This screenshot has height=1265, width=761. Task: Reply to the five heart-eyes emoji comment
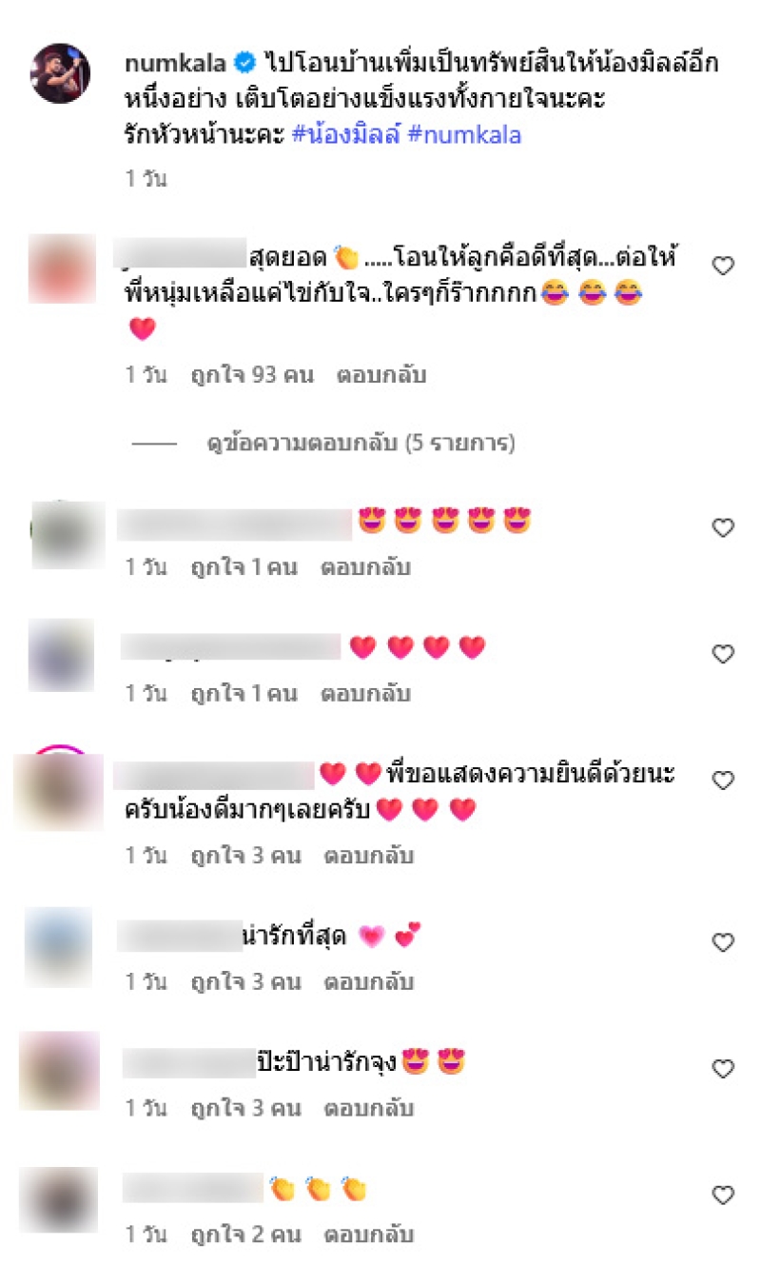click(x=365, y=568)
